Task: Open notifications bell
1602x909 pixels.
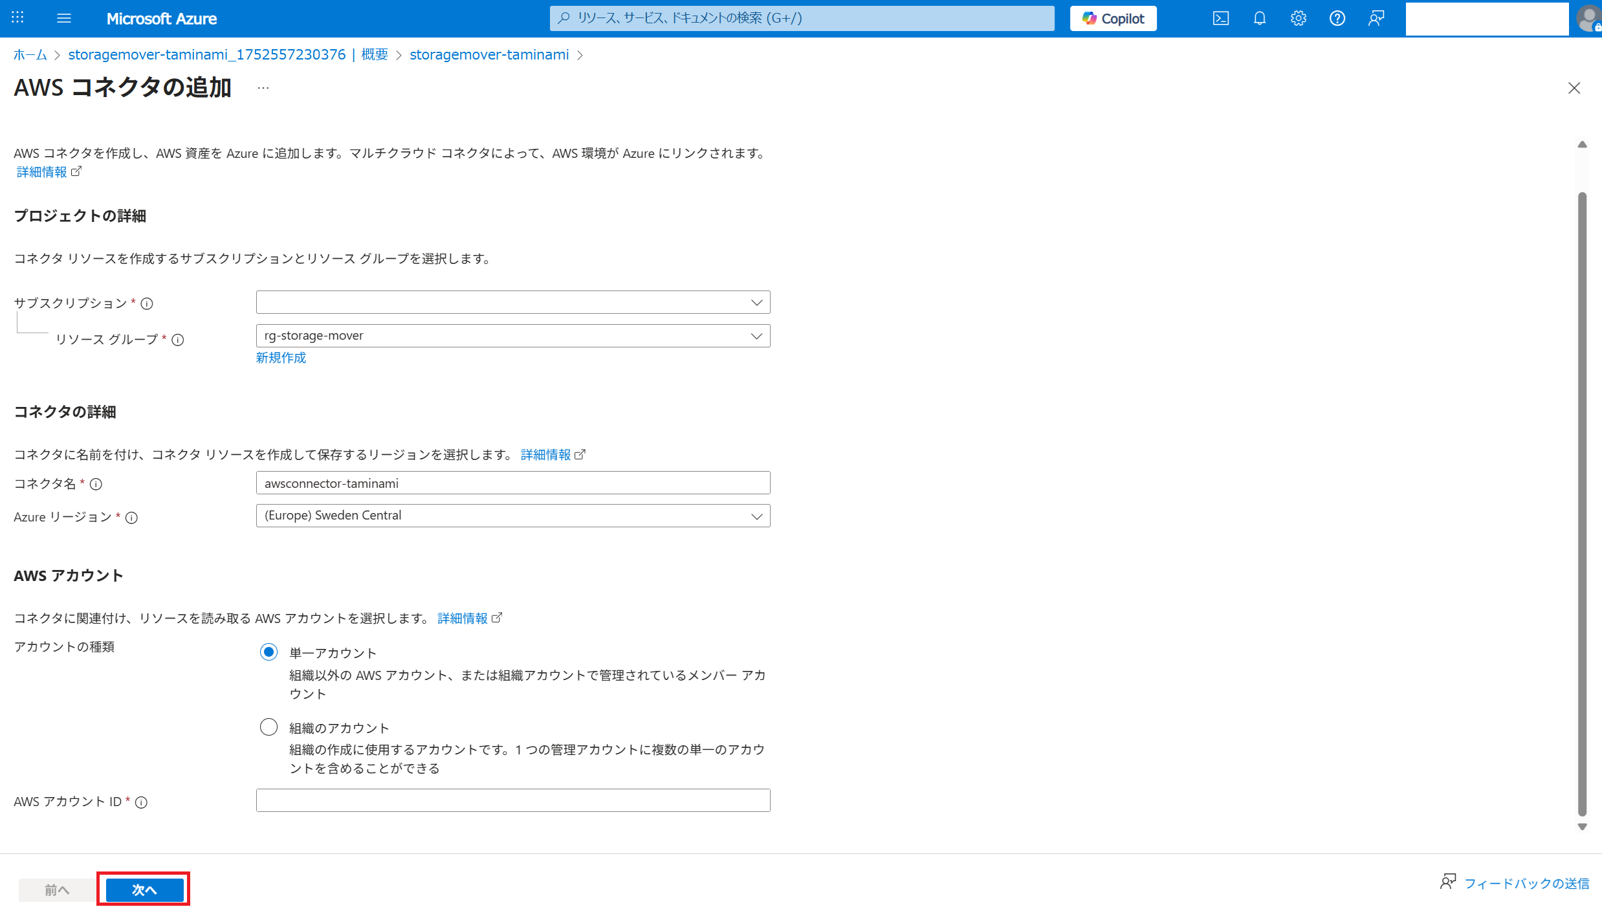Action: point(1259,18)
